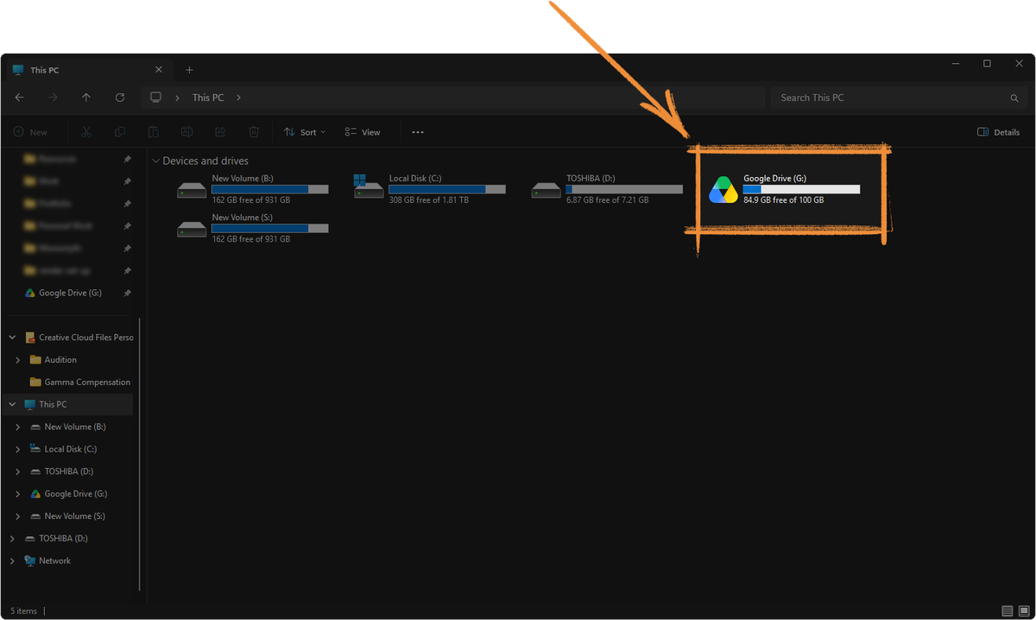
Task: Click the navigation pane scrollbar
Action: point(139,453)
